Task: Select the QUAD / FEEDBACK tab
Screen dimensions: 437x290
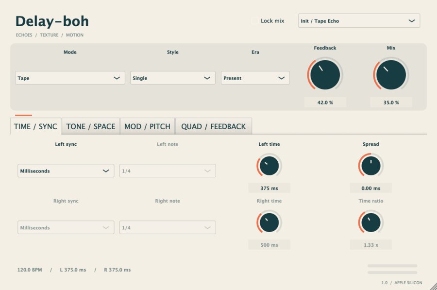Action: (214, 126)
